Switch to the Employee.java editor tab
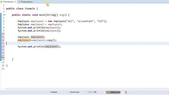Screen dimensions: 169x95 tap(26, 2)
